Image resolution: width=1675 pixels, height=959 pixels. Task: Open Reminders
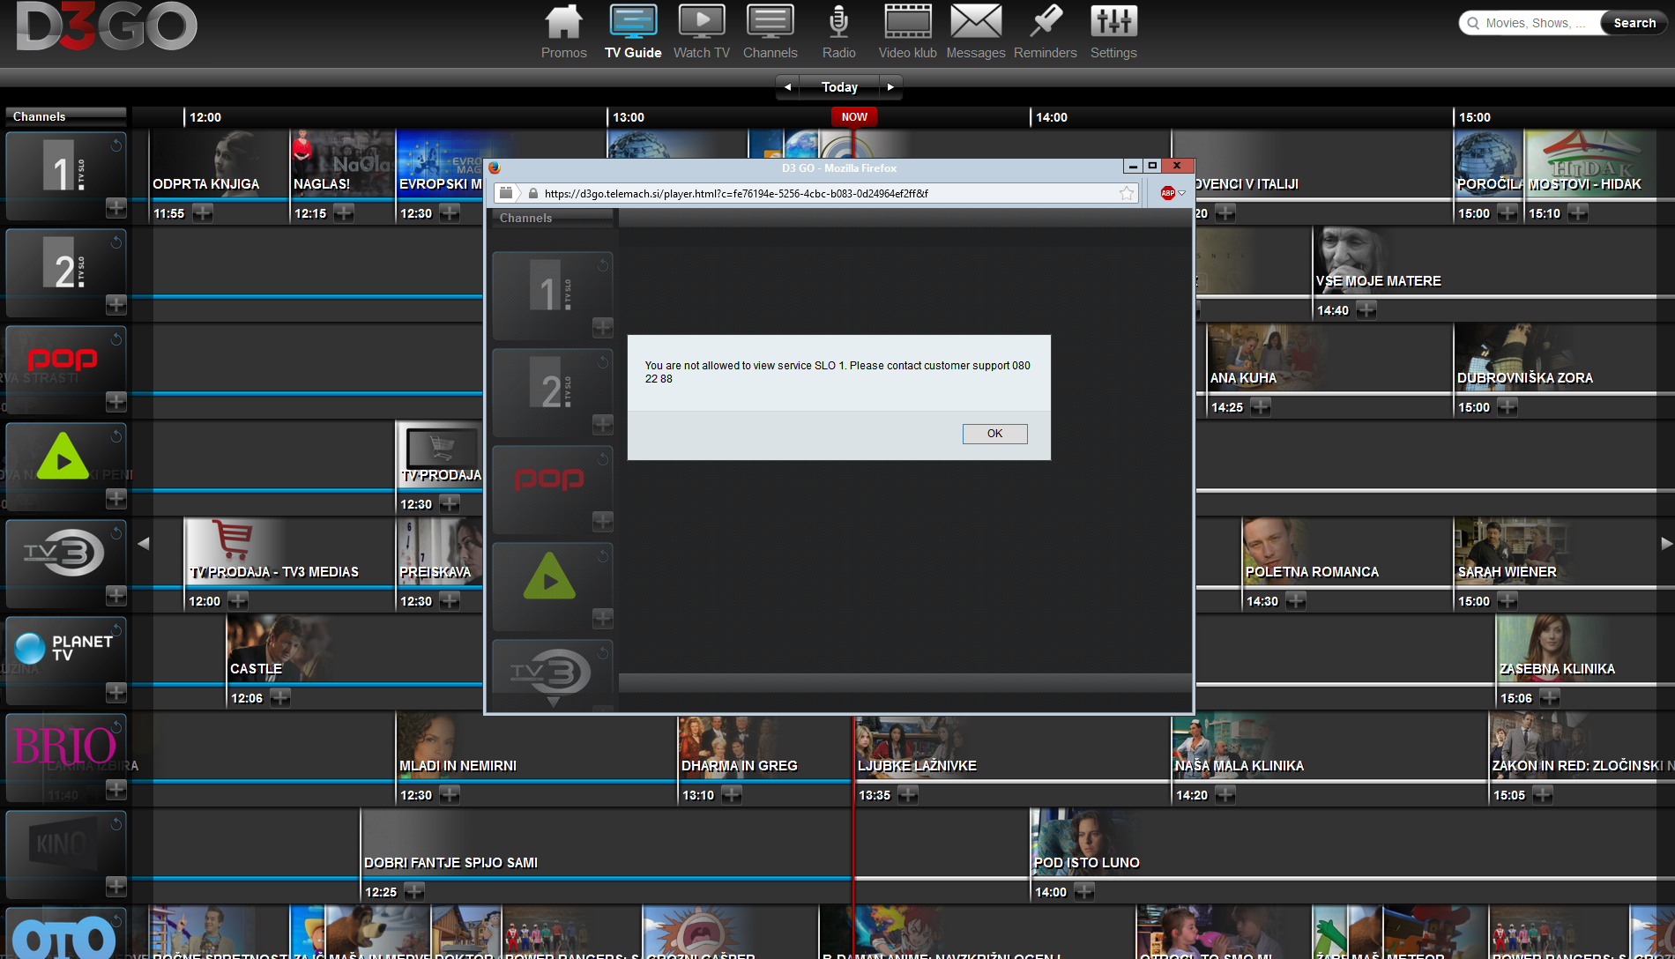[x=1046, y=32]
